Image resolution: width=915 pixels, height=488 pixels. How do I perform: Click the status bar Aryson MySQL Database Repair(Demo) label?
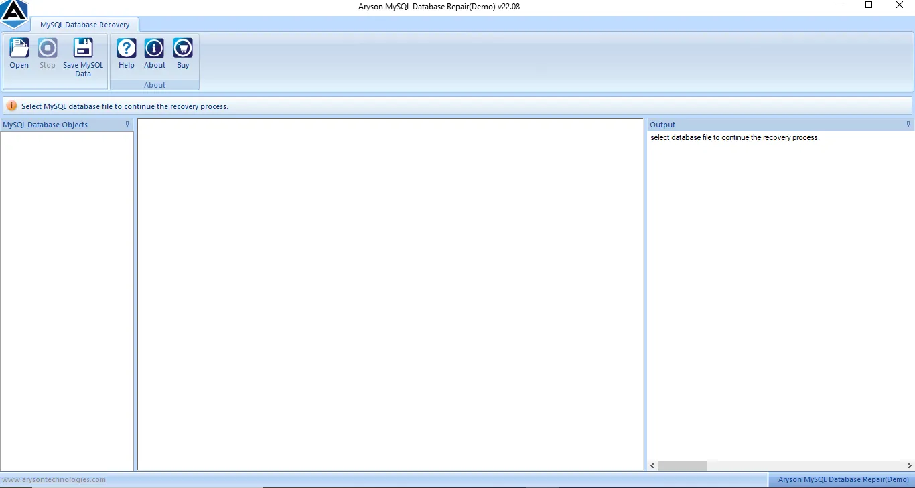coord(843,479)
